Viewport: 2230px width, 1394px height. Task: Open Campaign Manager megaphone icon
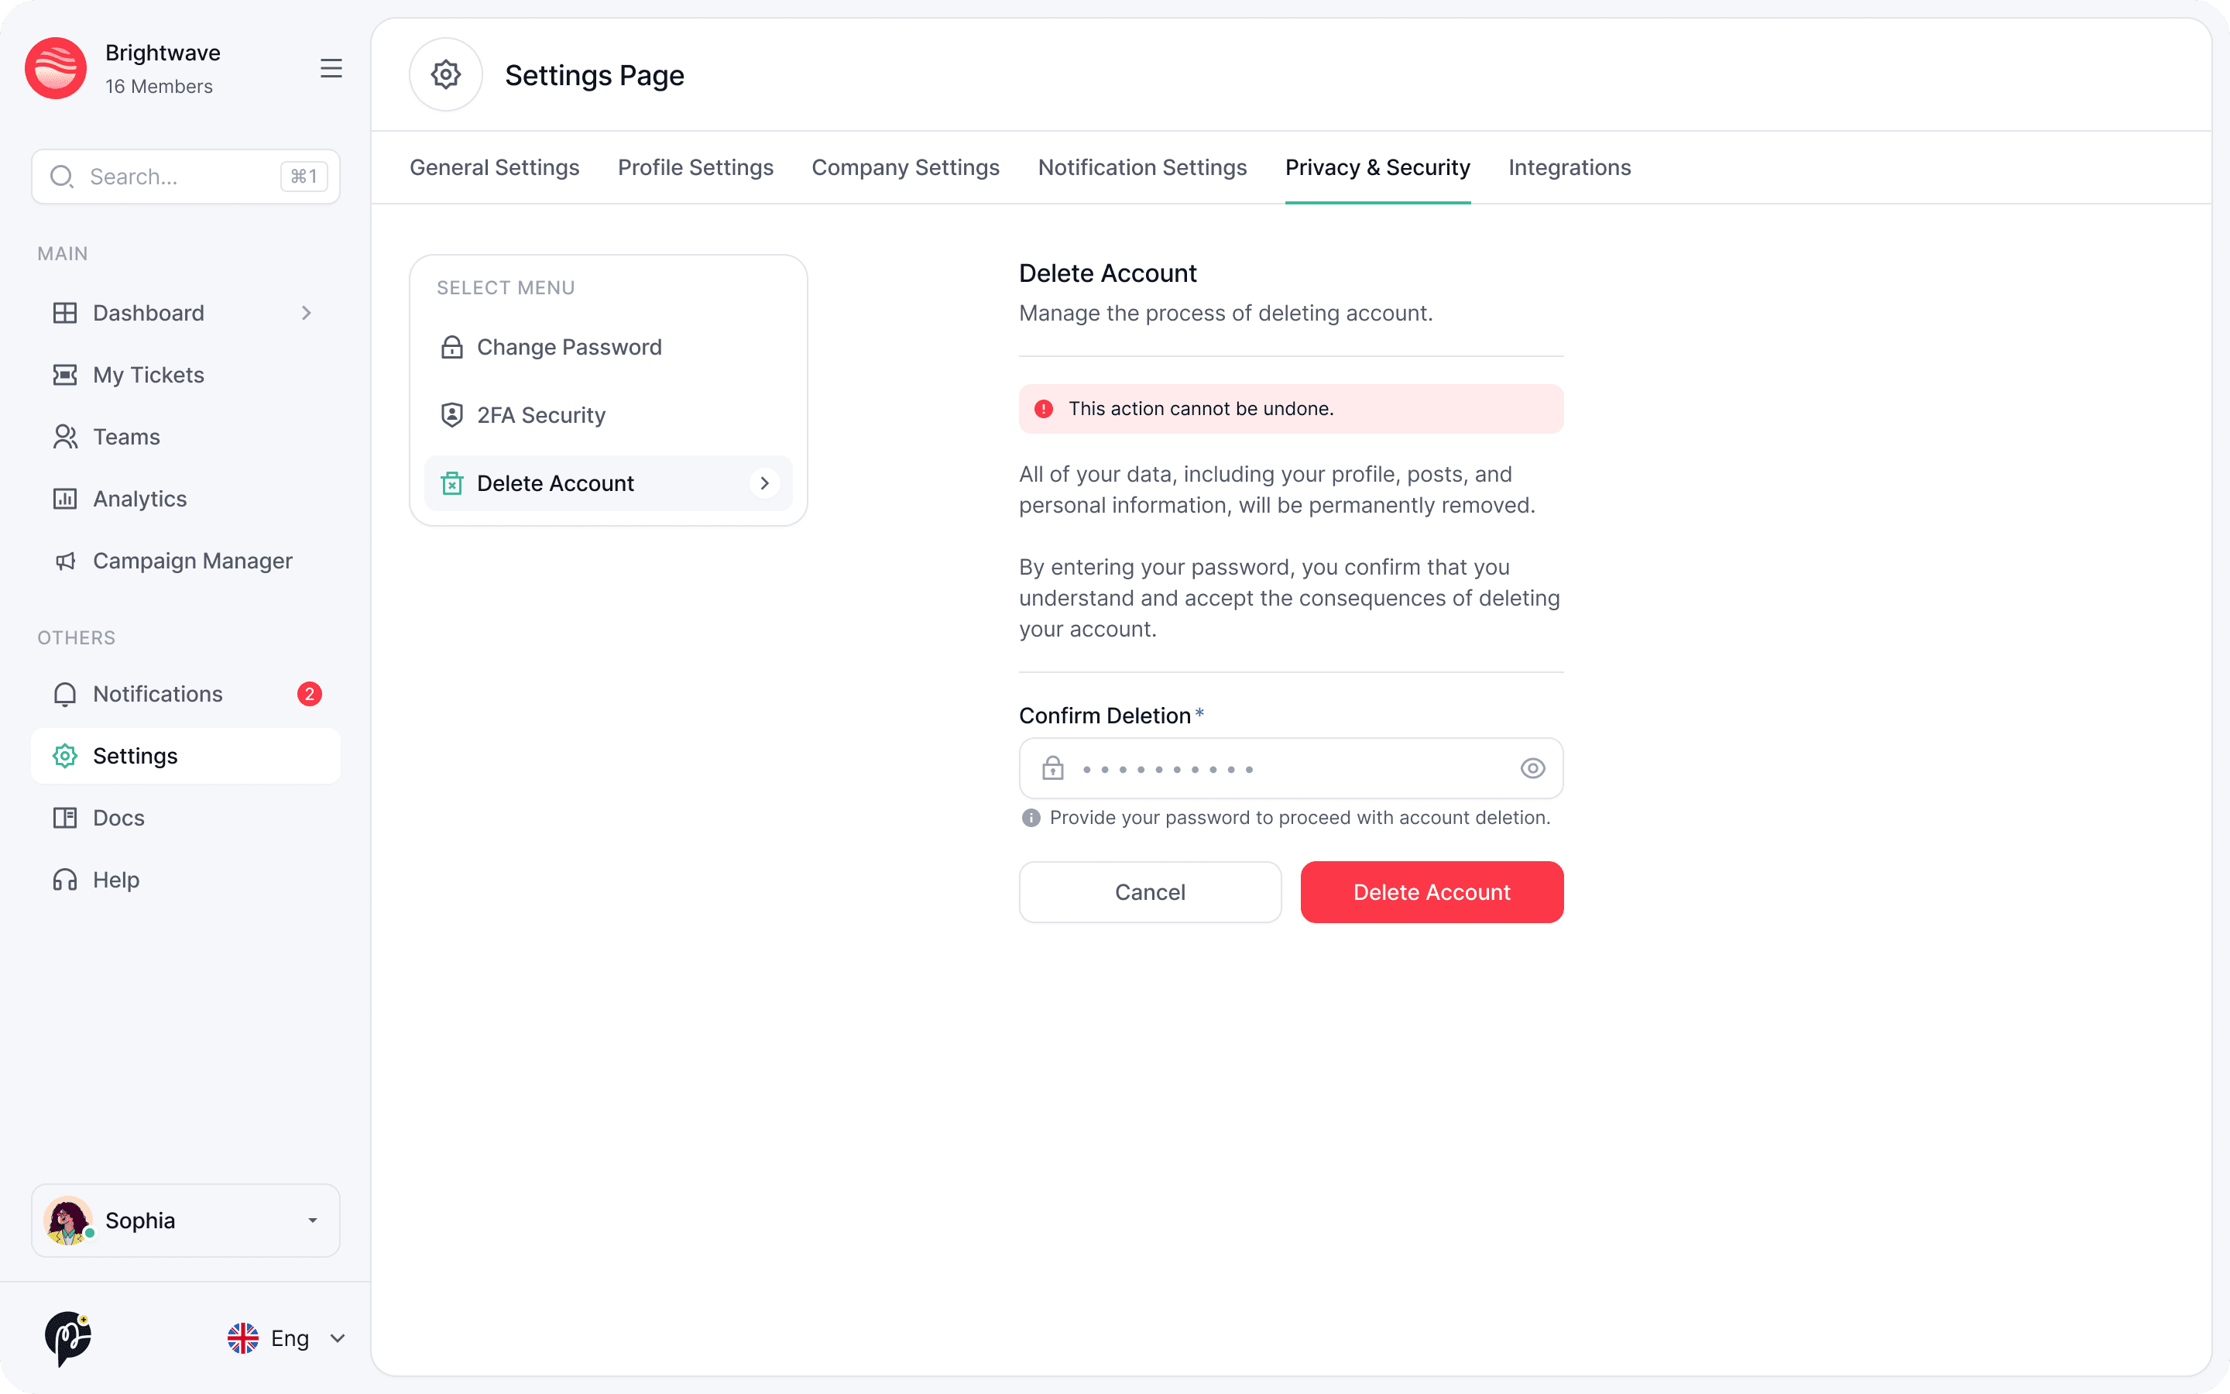pos(64,561)
